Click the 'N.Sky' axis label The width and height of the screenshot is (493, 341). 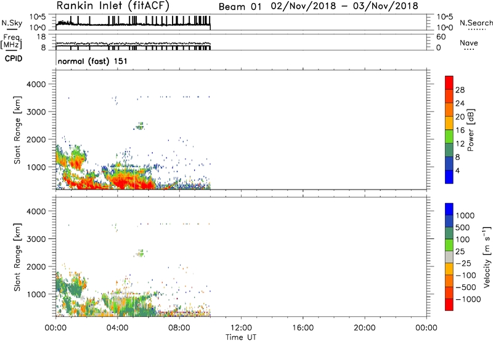12,23
